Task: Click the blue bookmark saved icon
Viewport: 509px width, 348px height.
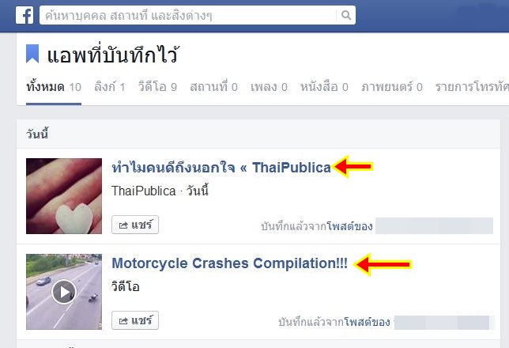Action: coord(32,53)
